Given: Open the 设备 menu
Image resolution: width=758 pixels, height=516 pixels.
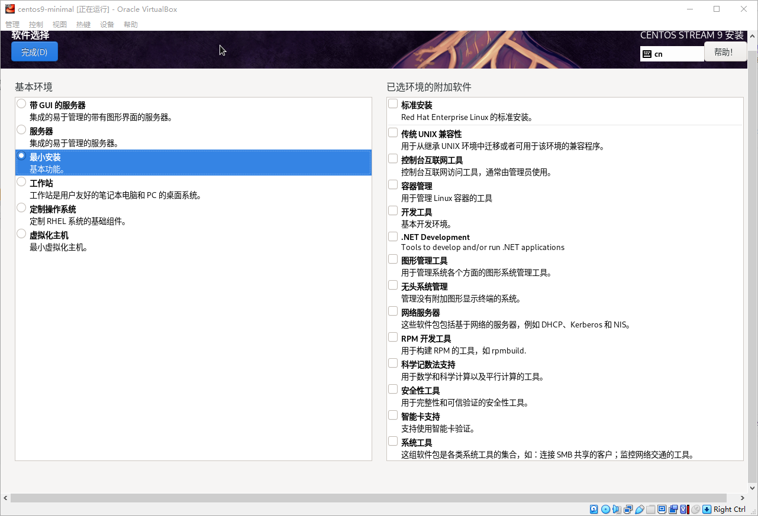Looking at the screenshot, I should [x=107, y=24].
